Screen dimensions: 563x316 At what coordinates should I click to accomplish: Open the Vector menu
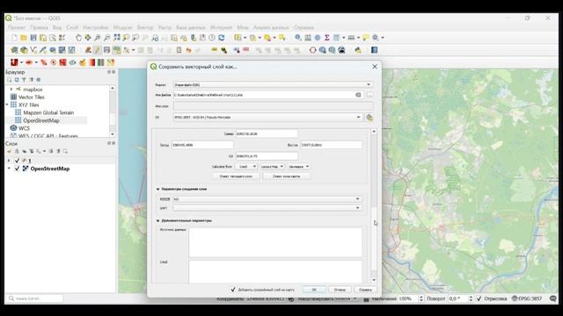tap(145, 27)
